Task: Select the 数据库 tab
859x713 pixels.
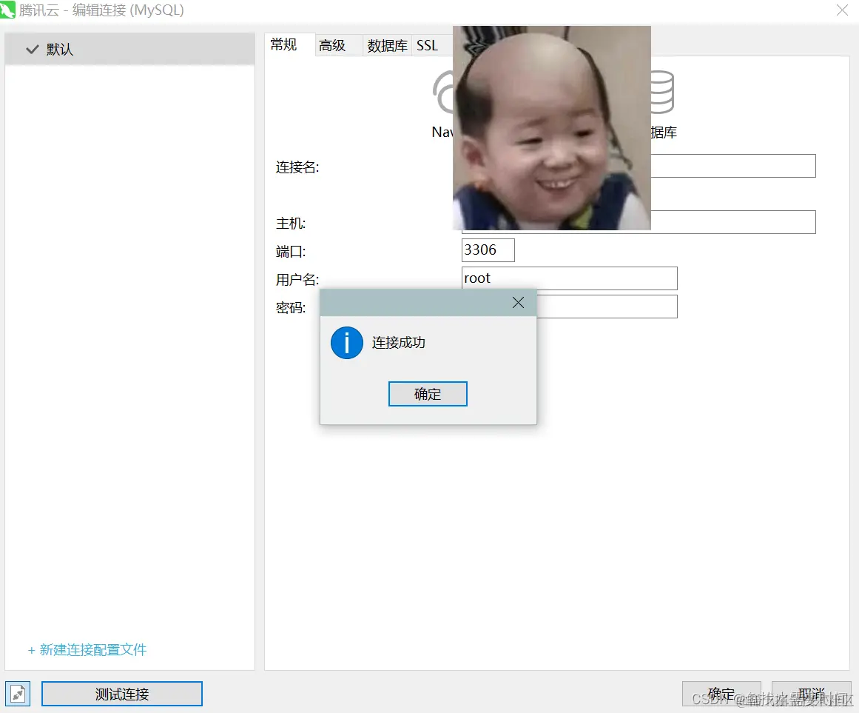Action: (x=386, y=44)
